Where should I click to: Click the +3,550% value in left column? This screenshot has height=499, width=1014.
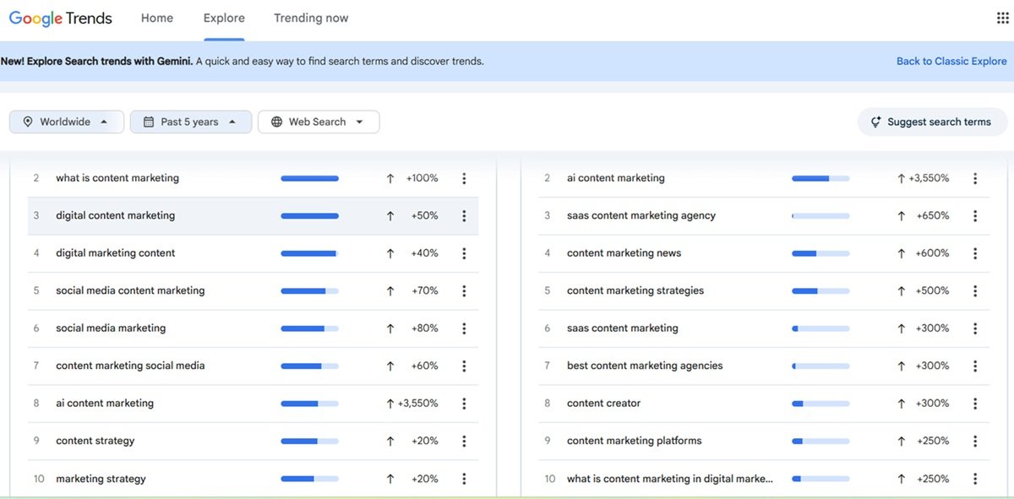point(417,404)
